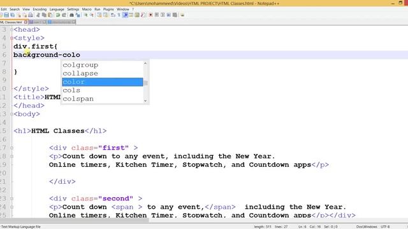408x229 pixels.
Task: Click the Save All toolbar icon
Action: click(x=13, y=15)
